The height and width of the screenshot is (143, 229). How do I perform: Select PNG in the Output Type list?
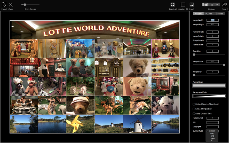(x=212, y=133)
